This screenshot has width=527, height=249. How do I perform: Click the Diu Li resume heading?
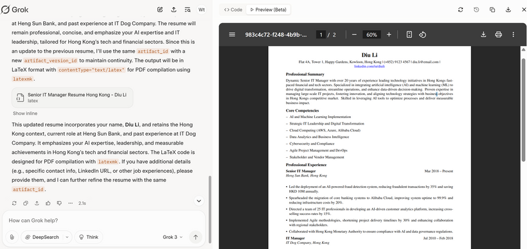[370, 55]
